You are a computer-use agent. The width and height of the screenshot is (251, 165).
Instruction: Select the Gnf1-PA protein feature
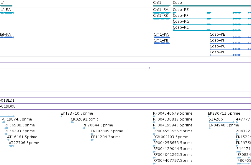tap(162, 37)
